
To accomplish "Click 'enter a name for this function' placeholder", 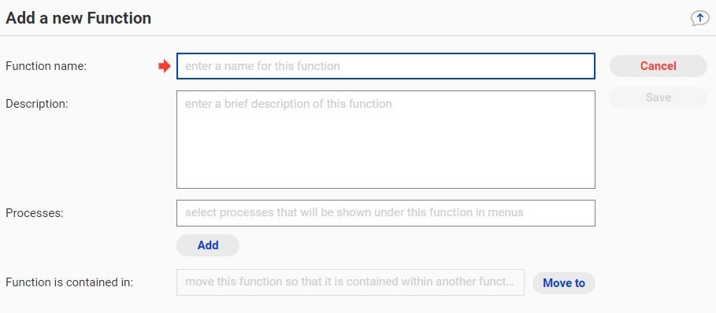I will (x=262, y=66).
